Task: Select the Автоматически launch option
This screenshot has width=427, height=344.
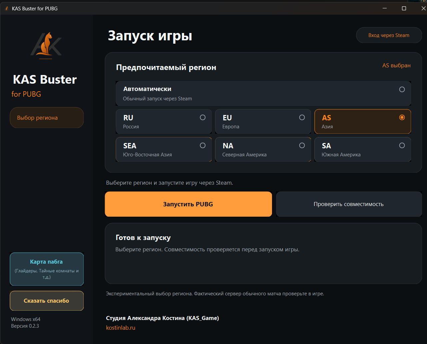Action: pyautogui.click(x=263, y=94)
